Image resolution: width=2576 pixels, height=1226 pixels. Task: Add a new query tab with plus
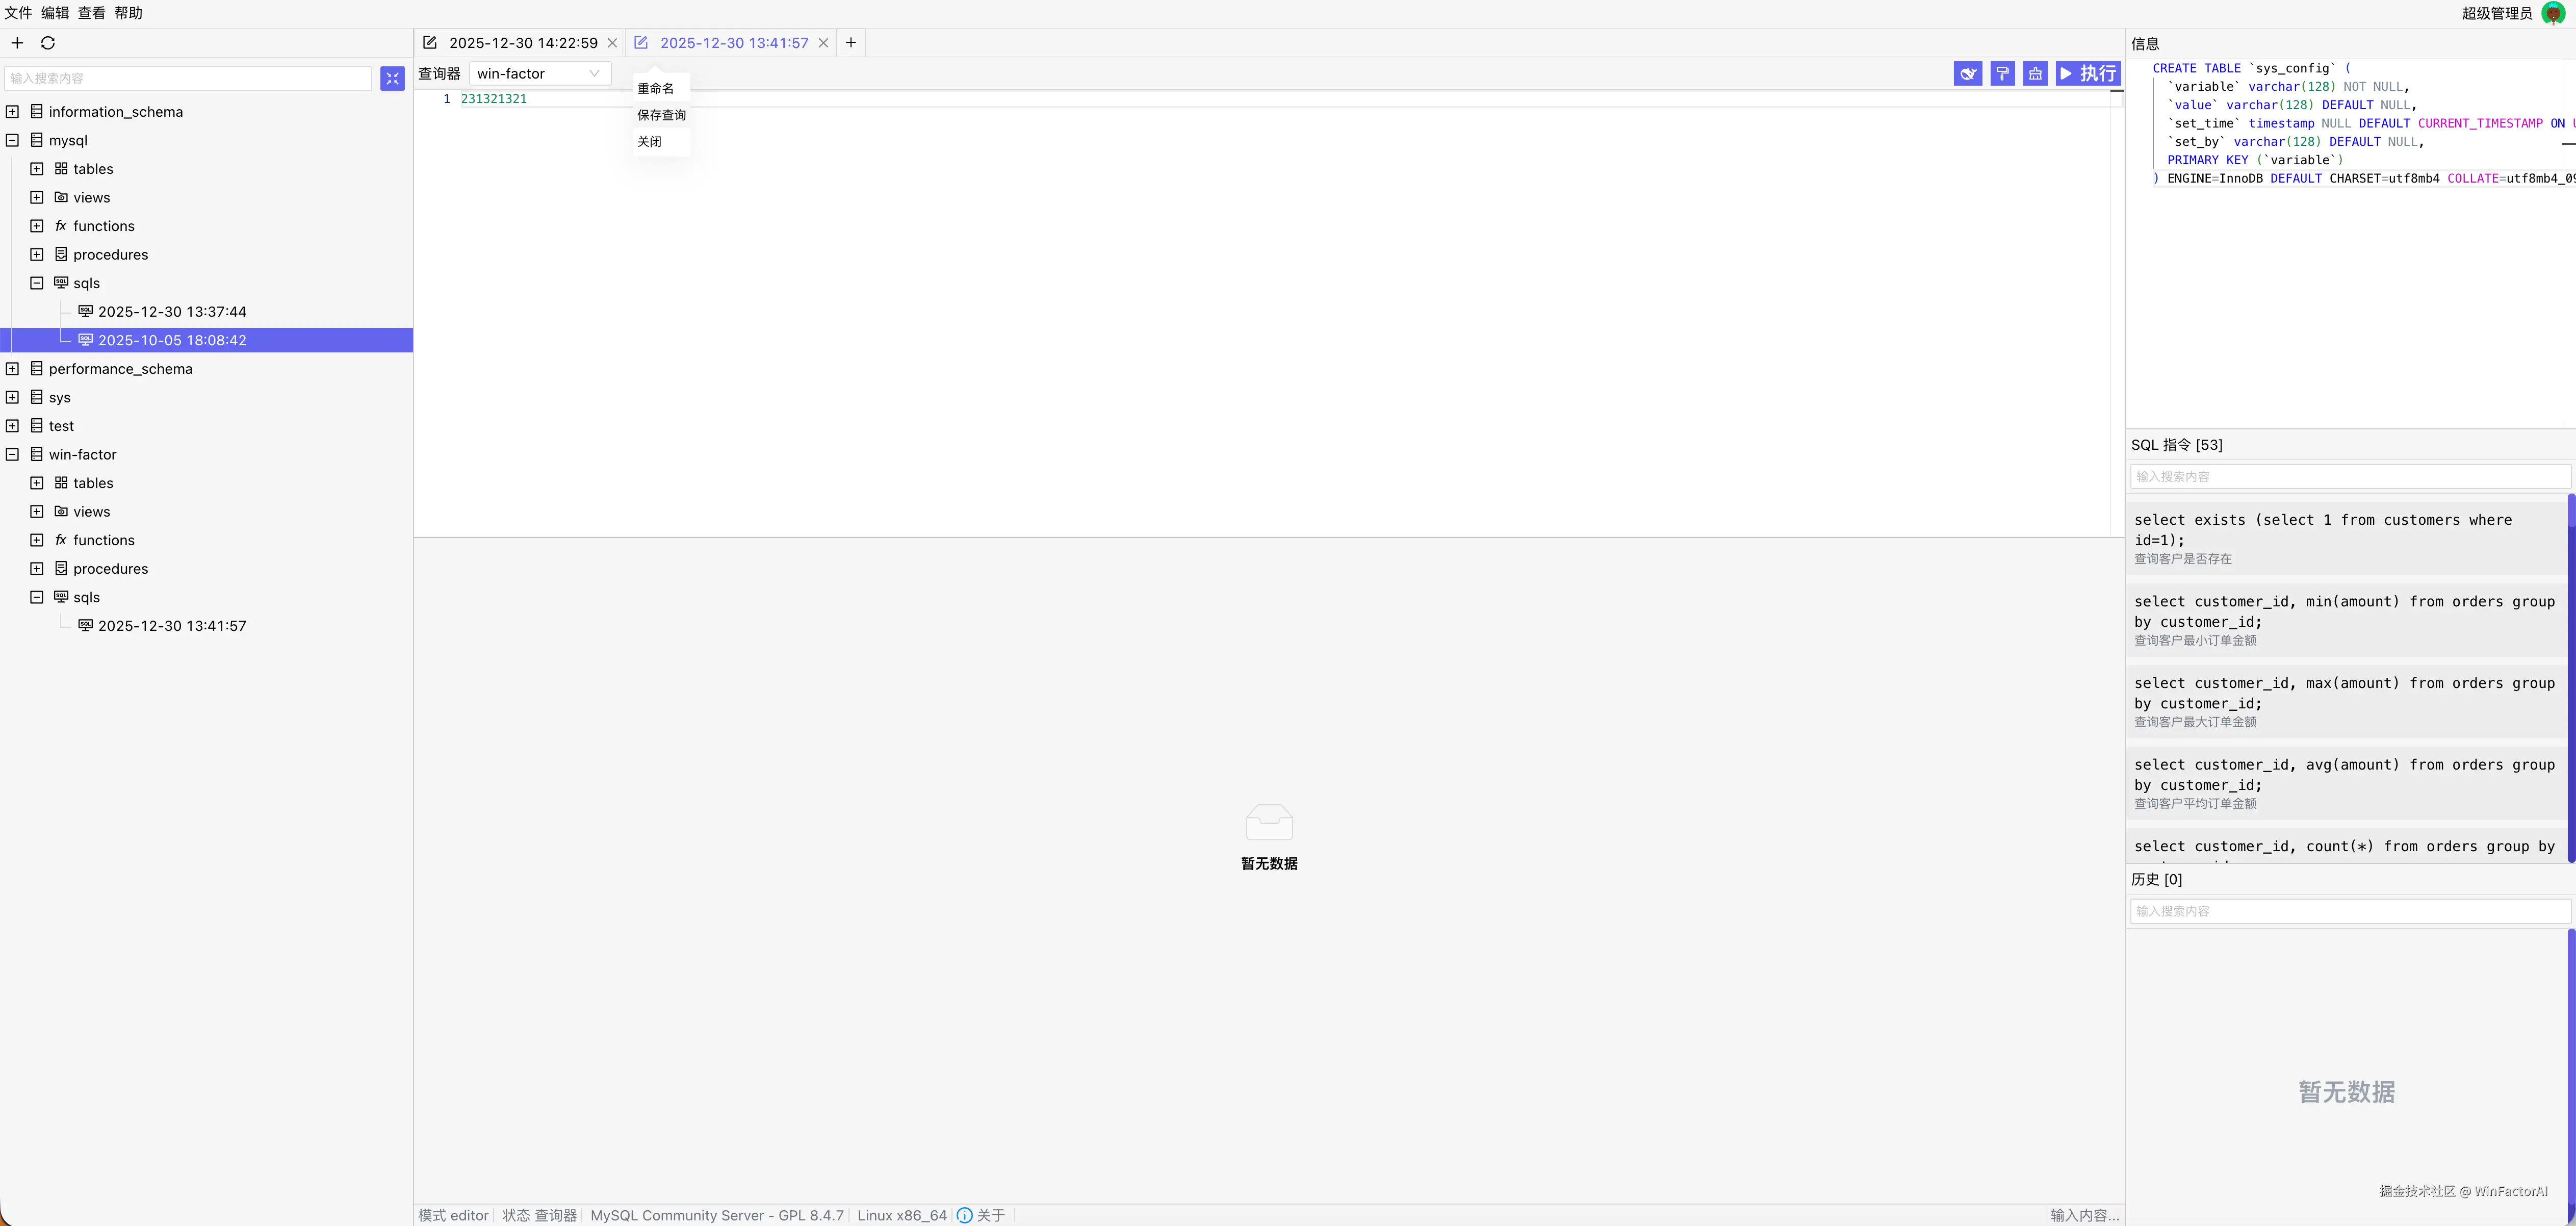point(851,43)
